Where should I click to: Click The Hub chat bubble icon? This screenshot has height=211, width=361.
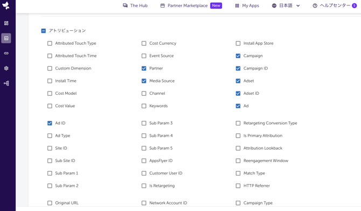pyautogui.click(x=125, y=5)
